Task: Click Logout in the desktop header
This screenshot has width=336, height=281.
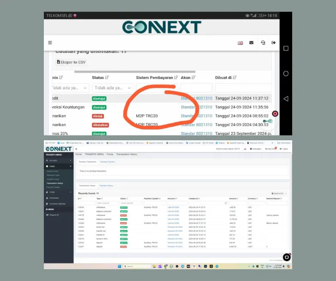Action: 284,149
